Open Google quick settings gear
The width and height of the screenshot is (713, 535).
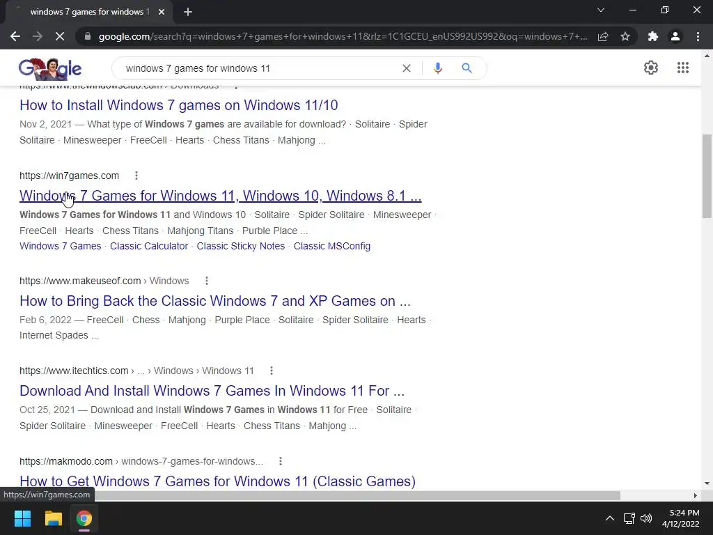point(651,68)
